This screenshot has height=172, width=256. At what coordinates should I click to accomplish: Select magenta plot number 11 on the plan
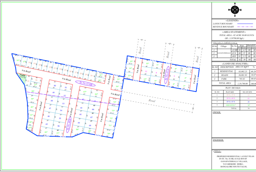[146, 71]
